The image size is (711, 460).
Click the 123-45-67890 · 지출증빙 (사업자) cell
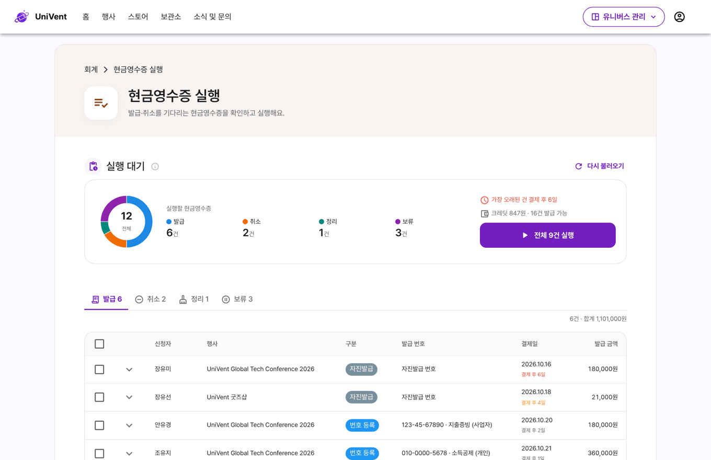coord(447,425)
